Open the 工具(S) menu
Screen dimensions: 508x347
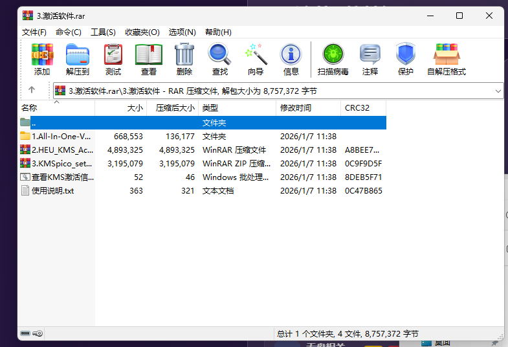pyautogui.click(x=103, y=32)
